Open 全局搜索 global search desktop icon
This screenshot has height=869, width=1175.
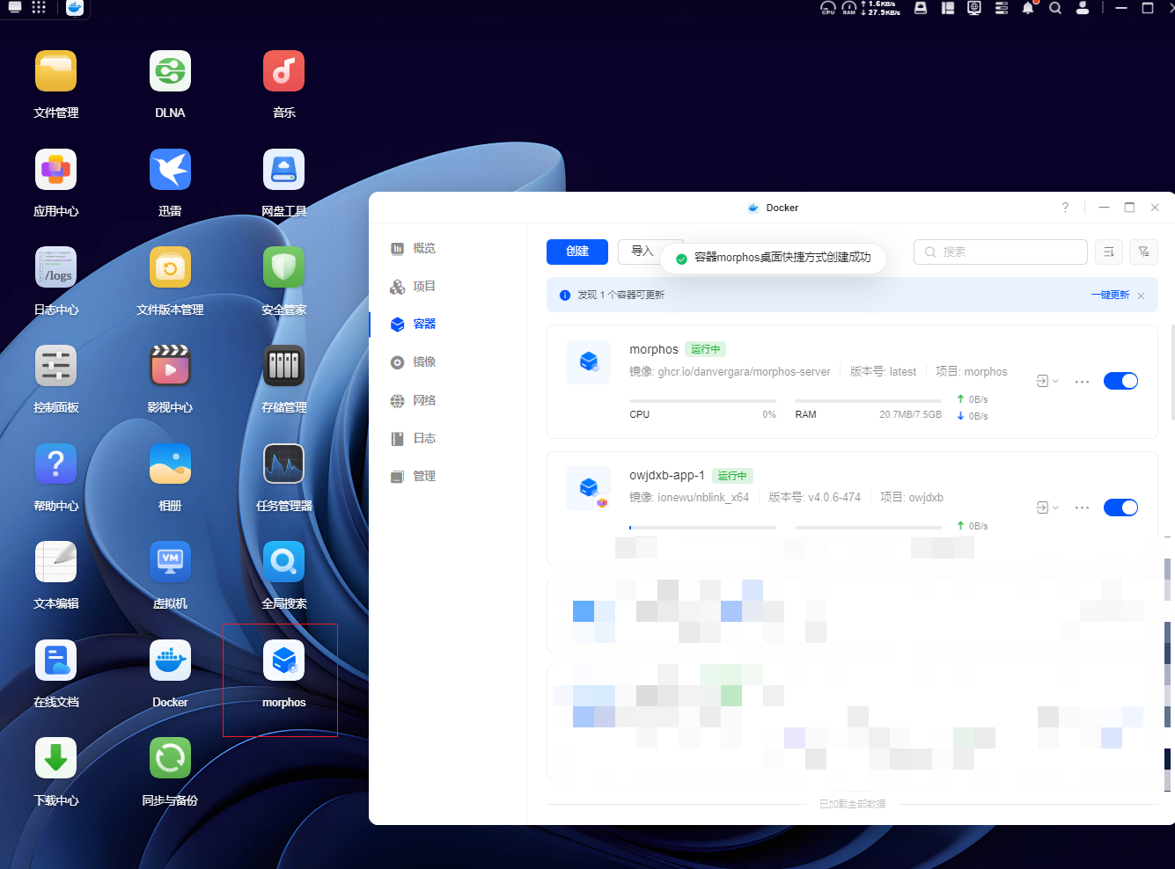283,562
